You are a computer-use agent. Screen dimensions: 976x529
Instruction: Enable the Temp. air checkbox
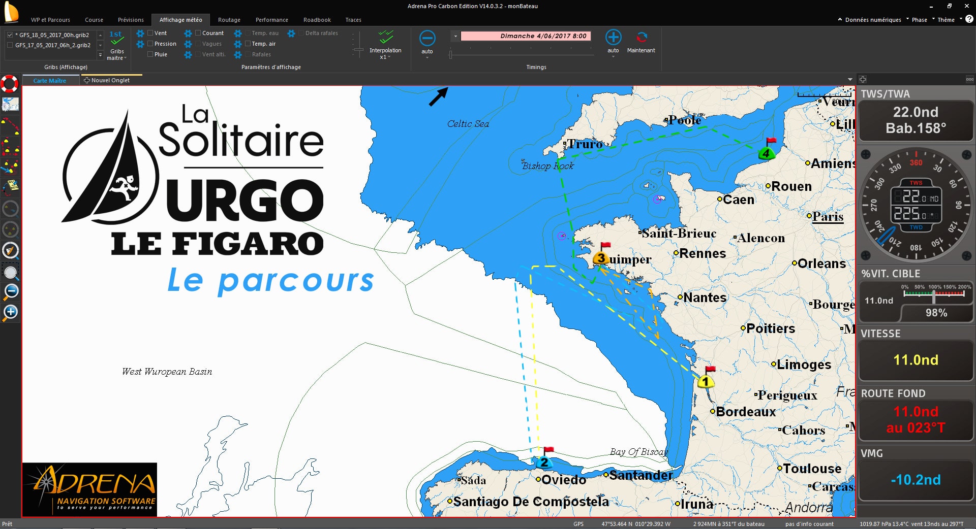tap(248, 44)
